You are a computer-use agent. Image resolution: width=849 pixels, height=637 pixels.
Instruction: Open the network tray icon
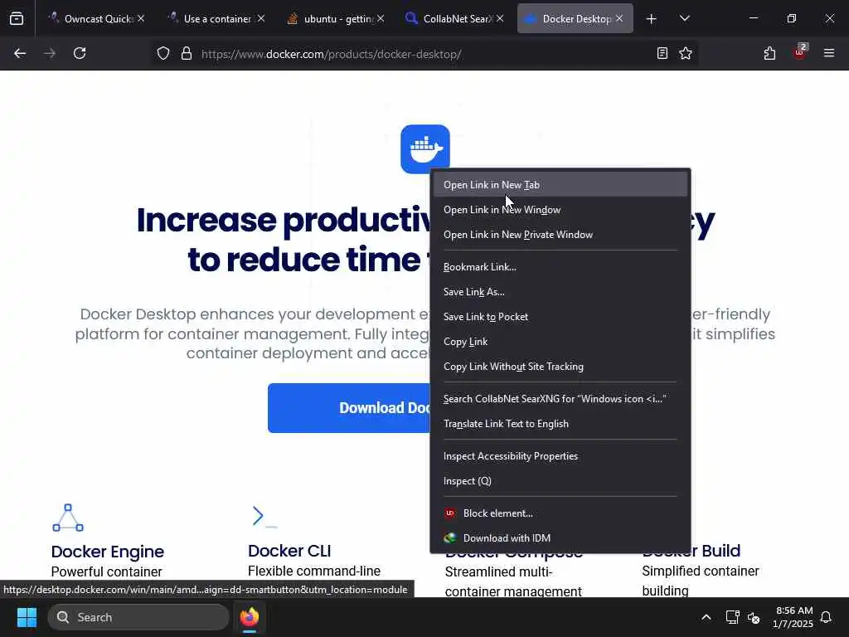(732, 617)
